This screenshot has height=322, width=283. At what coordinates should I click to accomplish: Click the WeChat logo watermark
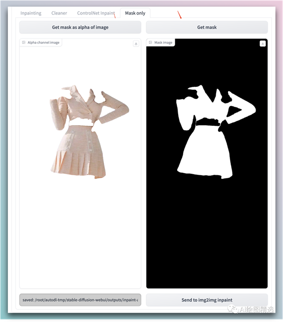pyautogui.click(x=233, y=309)
